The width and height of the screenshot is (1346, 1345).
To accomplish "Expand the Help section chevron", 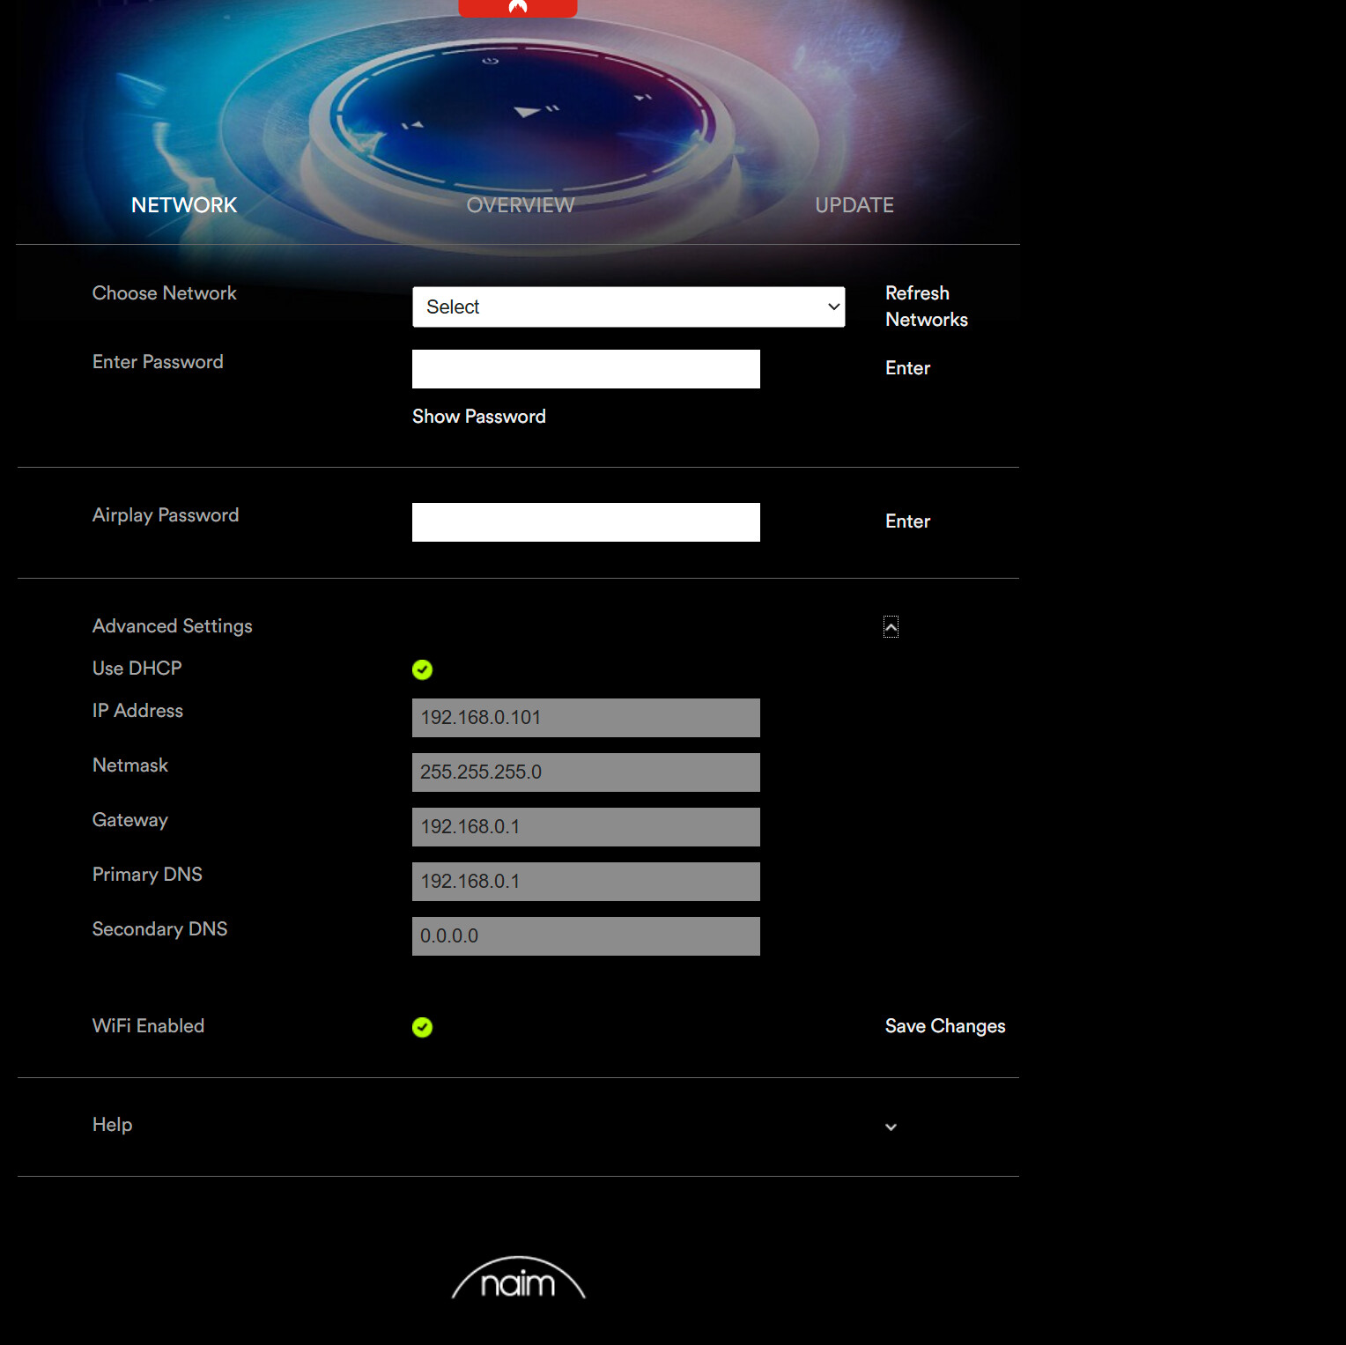I will click(891, 1127).
